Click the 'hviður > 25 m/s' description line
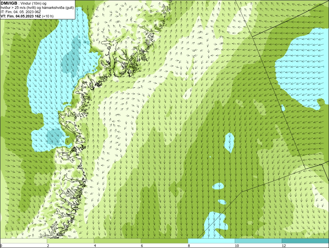The height and width of the screenshot is (248, 329). 37,8
